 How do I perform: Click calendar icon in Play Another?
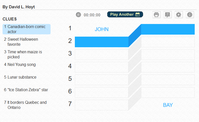pyautogui.click(x=138, y=14)
